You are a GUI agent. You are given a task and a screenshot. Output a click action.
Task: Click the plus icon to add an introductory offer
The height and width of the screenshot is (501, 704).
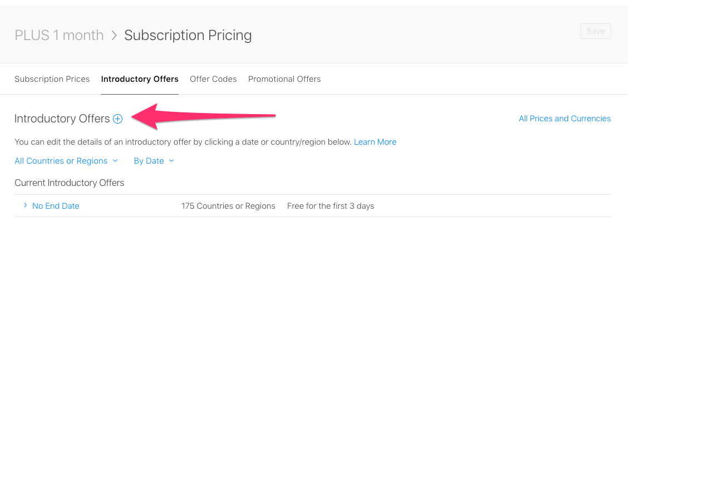coord(117,118)
